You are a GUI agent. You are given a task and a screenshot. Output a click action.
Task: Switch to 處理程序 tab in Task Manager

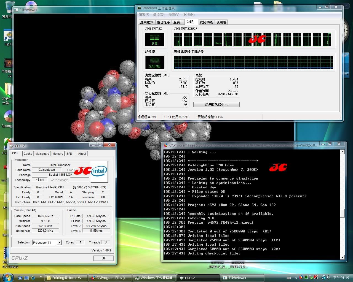point(163,22)
